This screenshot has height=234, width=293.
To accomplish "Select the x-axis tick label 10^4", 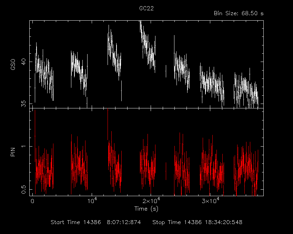I will (x=92, y=201).
